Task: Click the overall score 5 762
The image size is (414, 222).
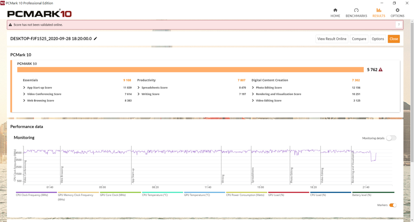Action: (372, 70)
